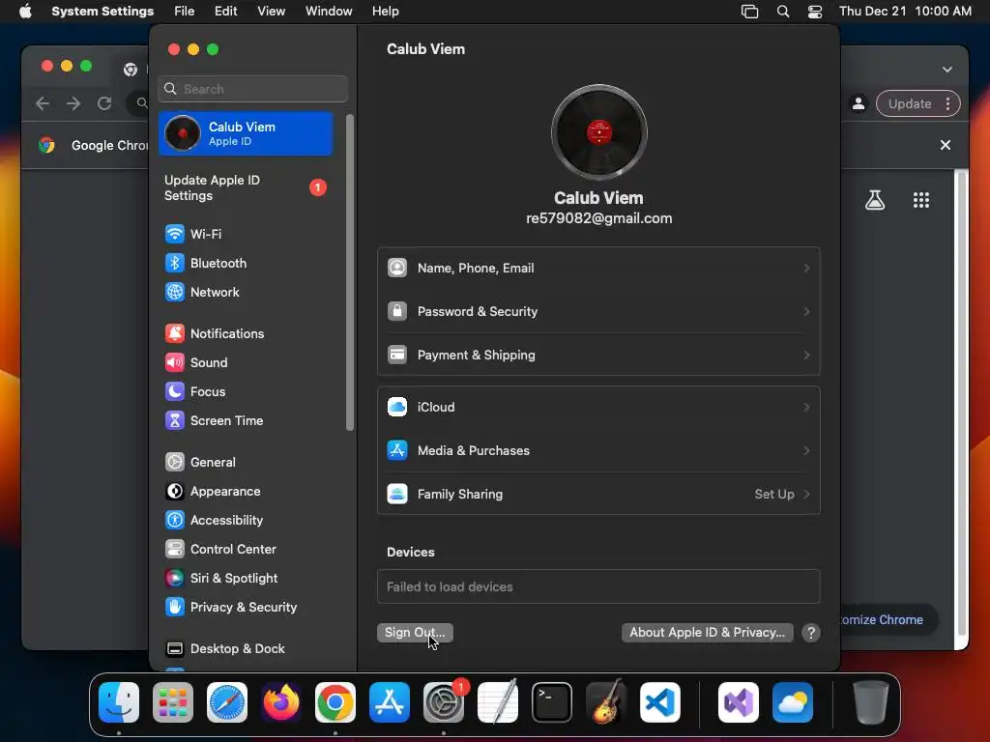Click Chrome back arrow

43,103
